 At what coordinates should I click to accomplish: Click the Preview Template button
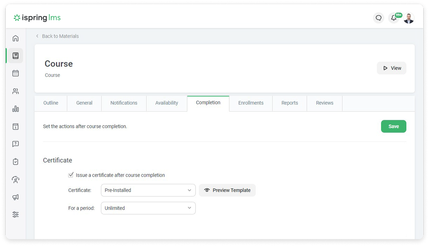[x=227, y=190]
